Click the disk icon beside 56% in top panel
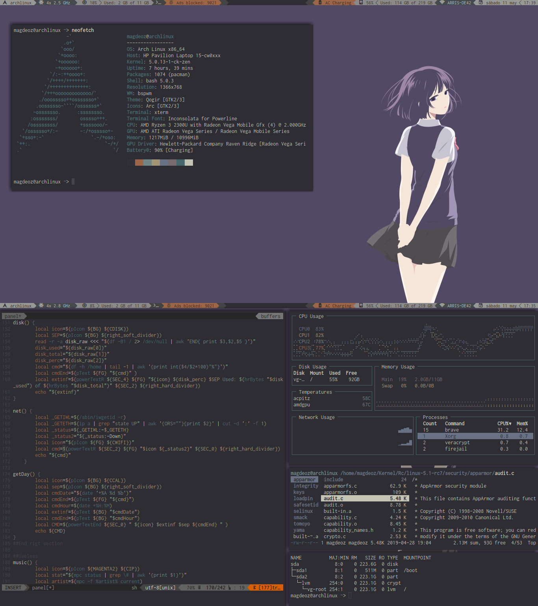Screen dimensions: 538x606 click(361, 3)
